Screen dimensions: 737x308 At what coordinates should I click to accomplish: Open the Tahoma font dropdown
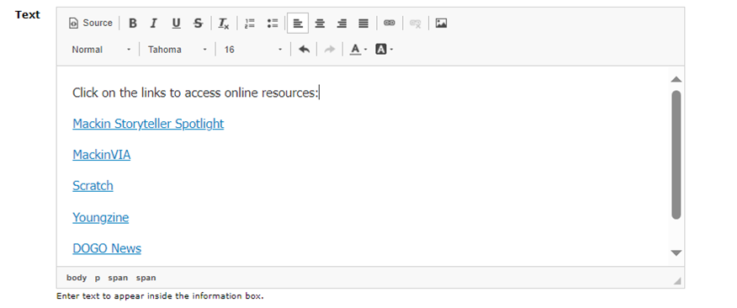click(178, 50)
